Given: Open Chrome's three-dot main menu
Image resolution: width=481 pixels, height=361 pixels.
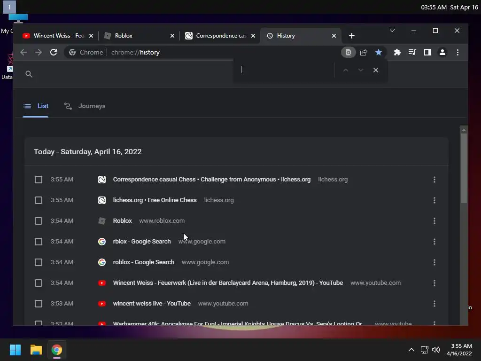Looking at the screenshot, I should [458, 52].
